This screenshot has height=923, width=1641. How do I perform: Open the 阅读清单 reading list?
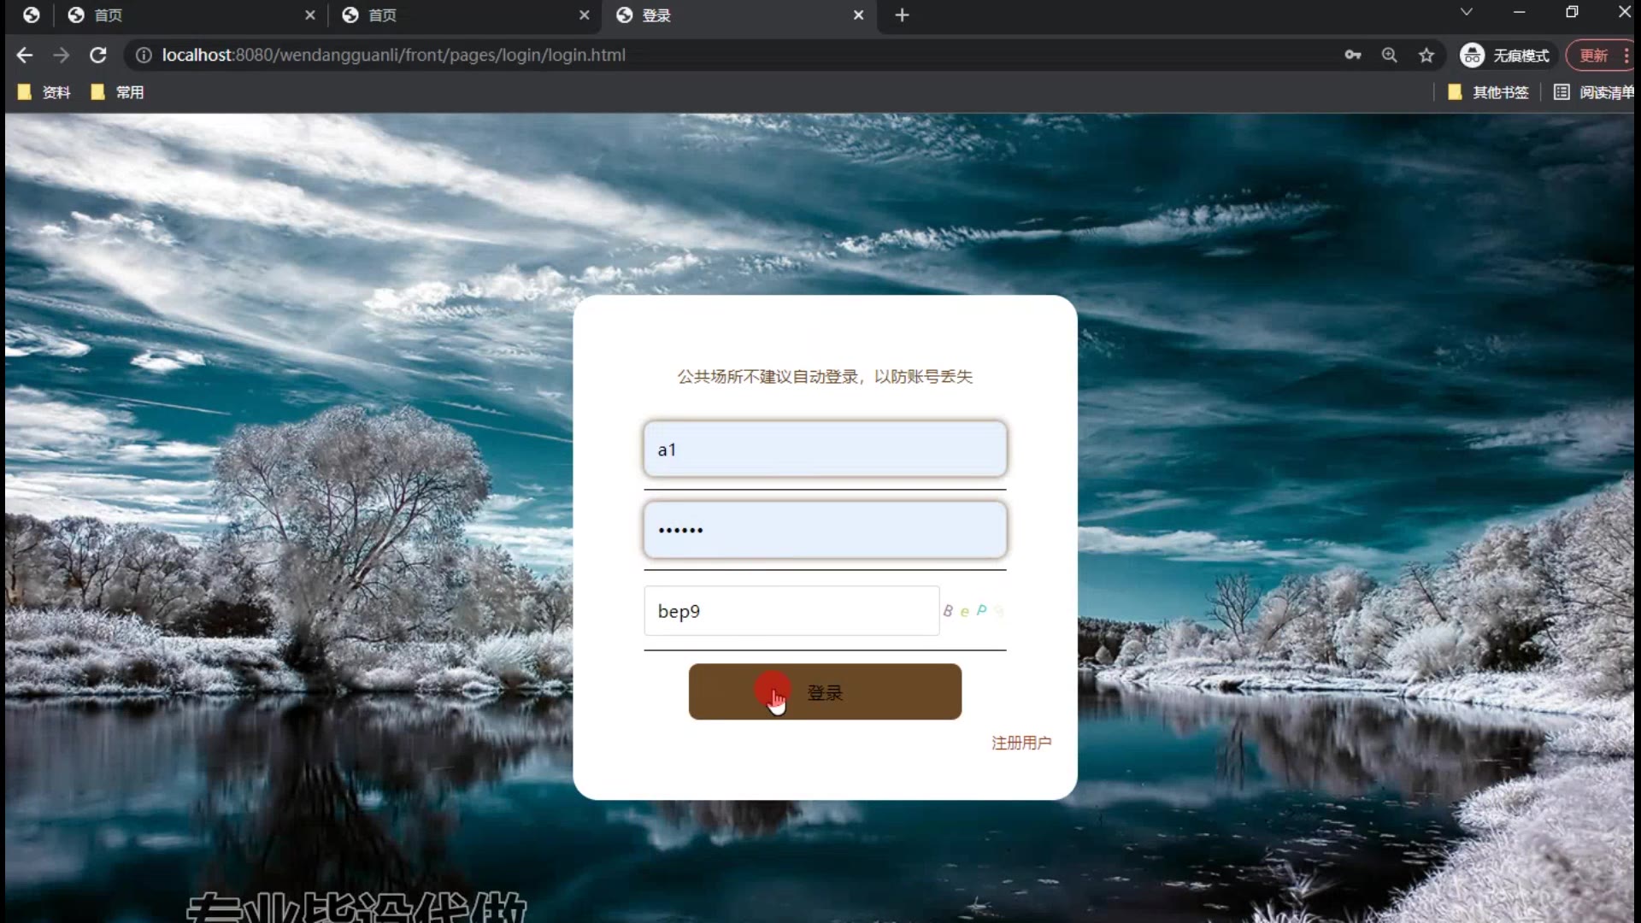(1594, 92)
